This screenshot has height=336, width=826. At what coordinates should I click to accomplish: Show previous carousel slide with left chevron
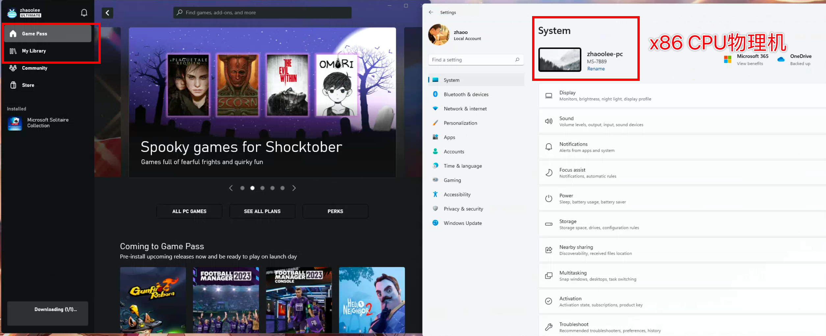231,188
